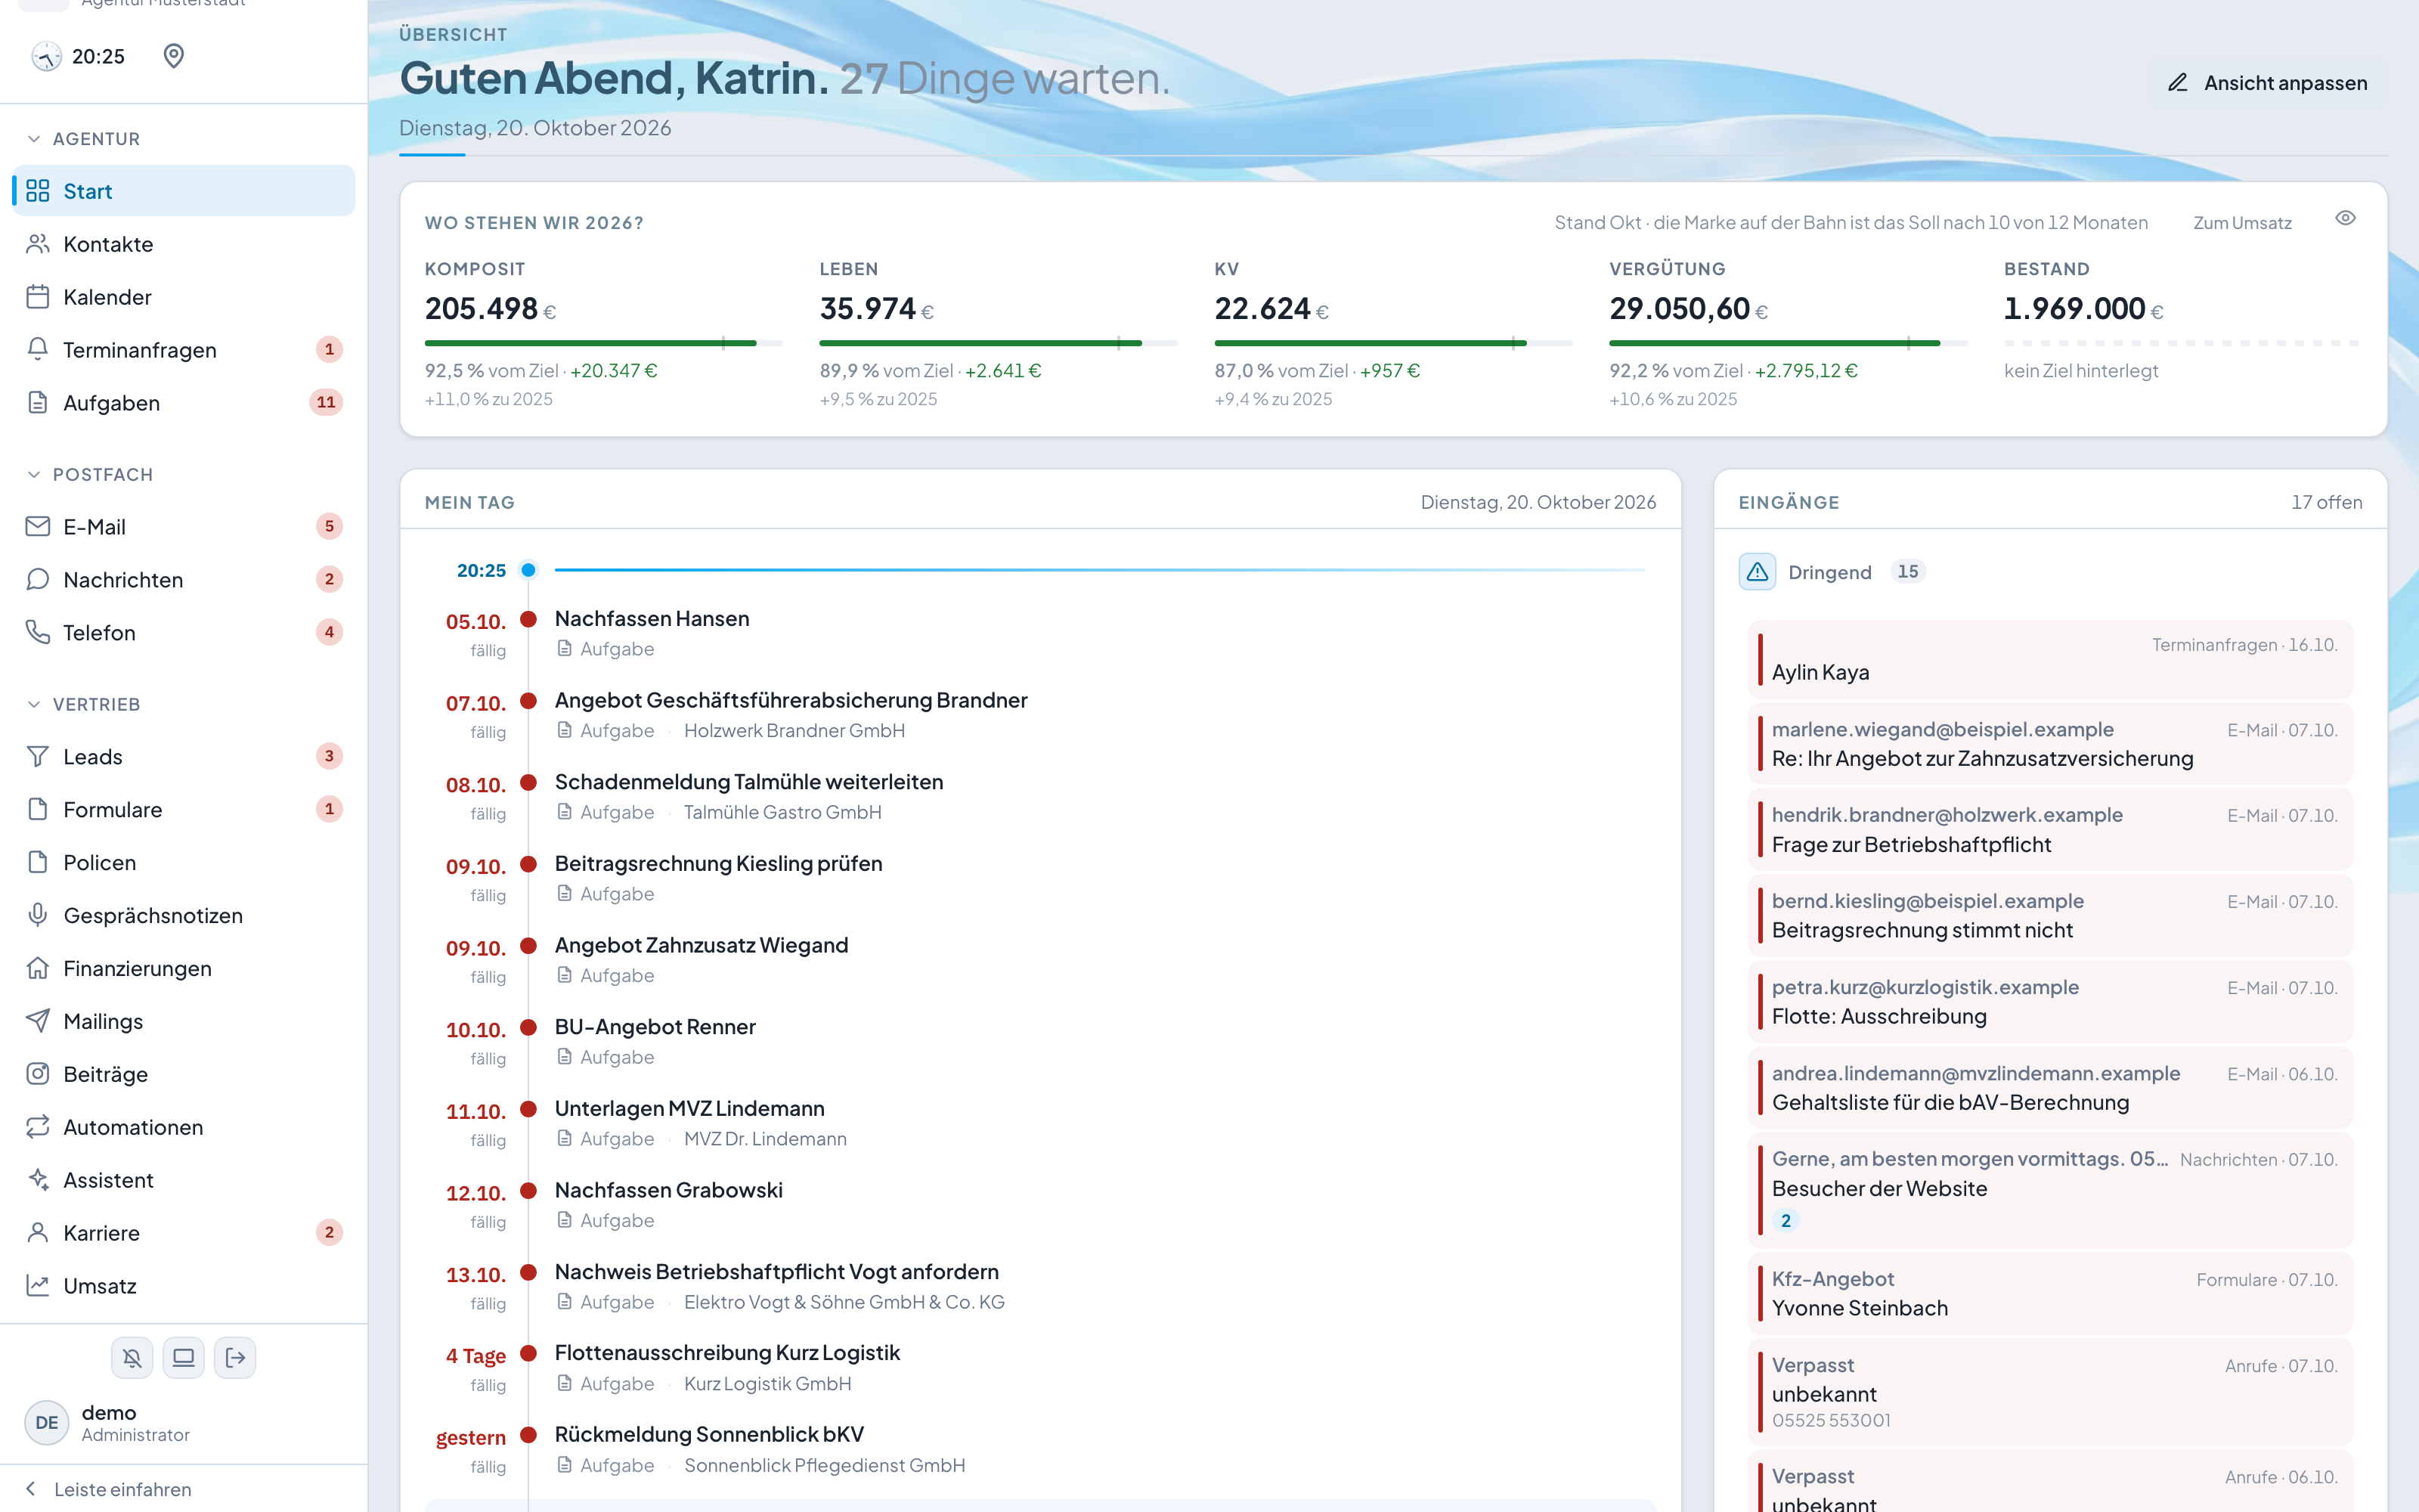Open Beiträge menu entry
Screen dimensions: 2419x1512
183,1075
